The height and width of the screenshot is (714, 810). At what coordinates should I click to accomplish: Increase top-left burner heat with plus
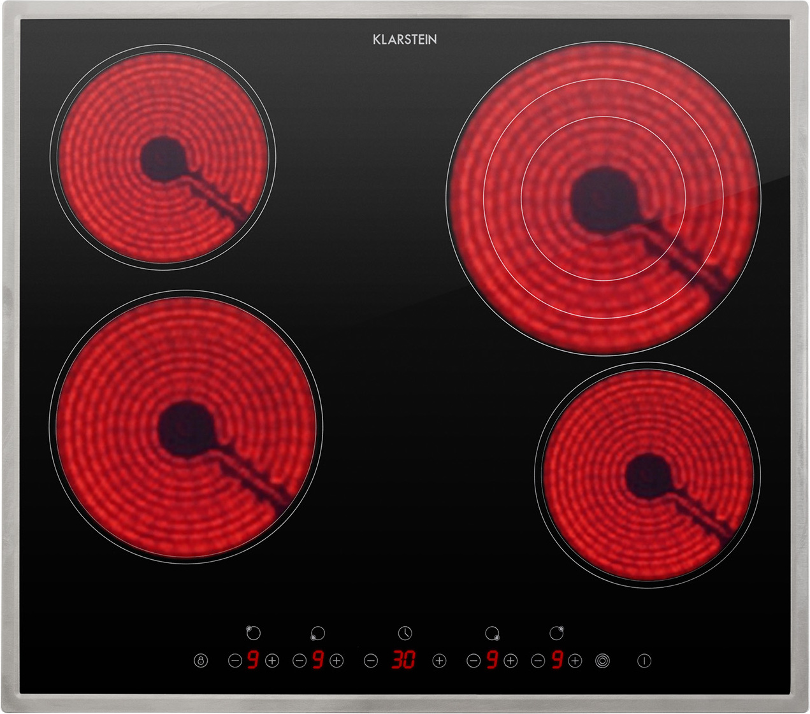coord(272,661)
